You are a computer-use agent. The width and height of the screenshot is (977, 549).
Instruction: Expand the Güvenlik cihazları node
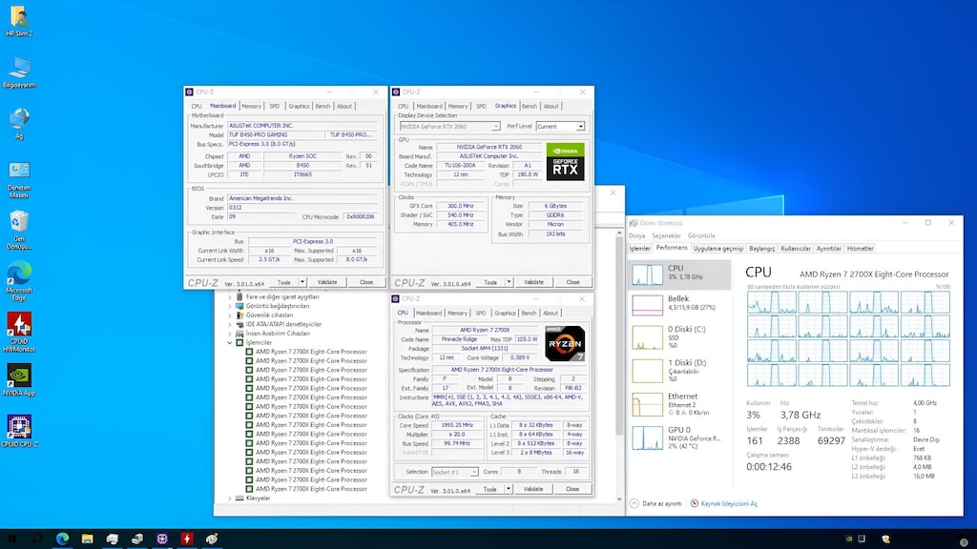(x=229, y=315)
